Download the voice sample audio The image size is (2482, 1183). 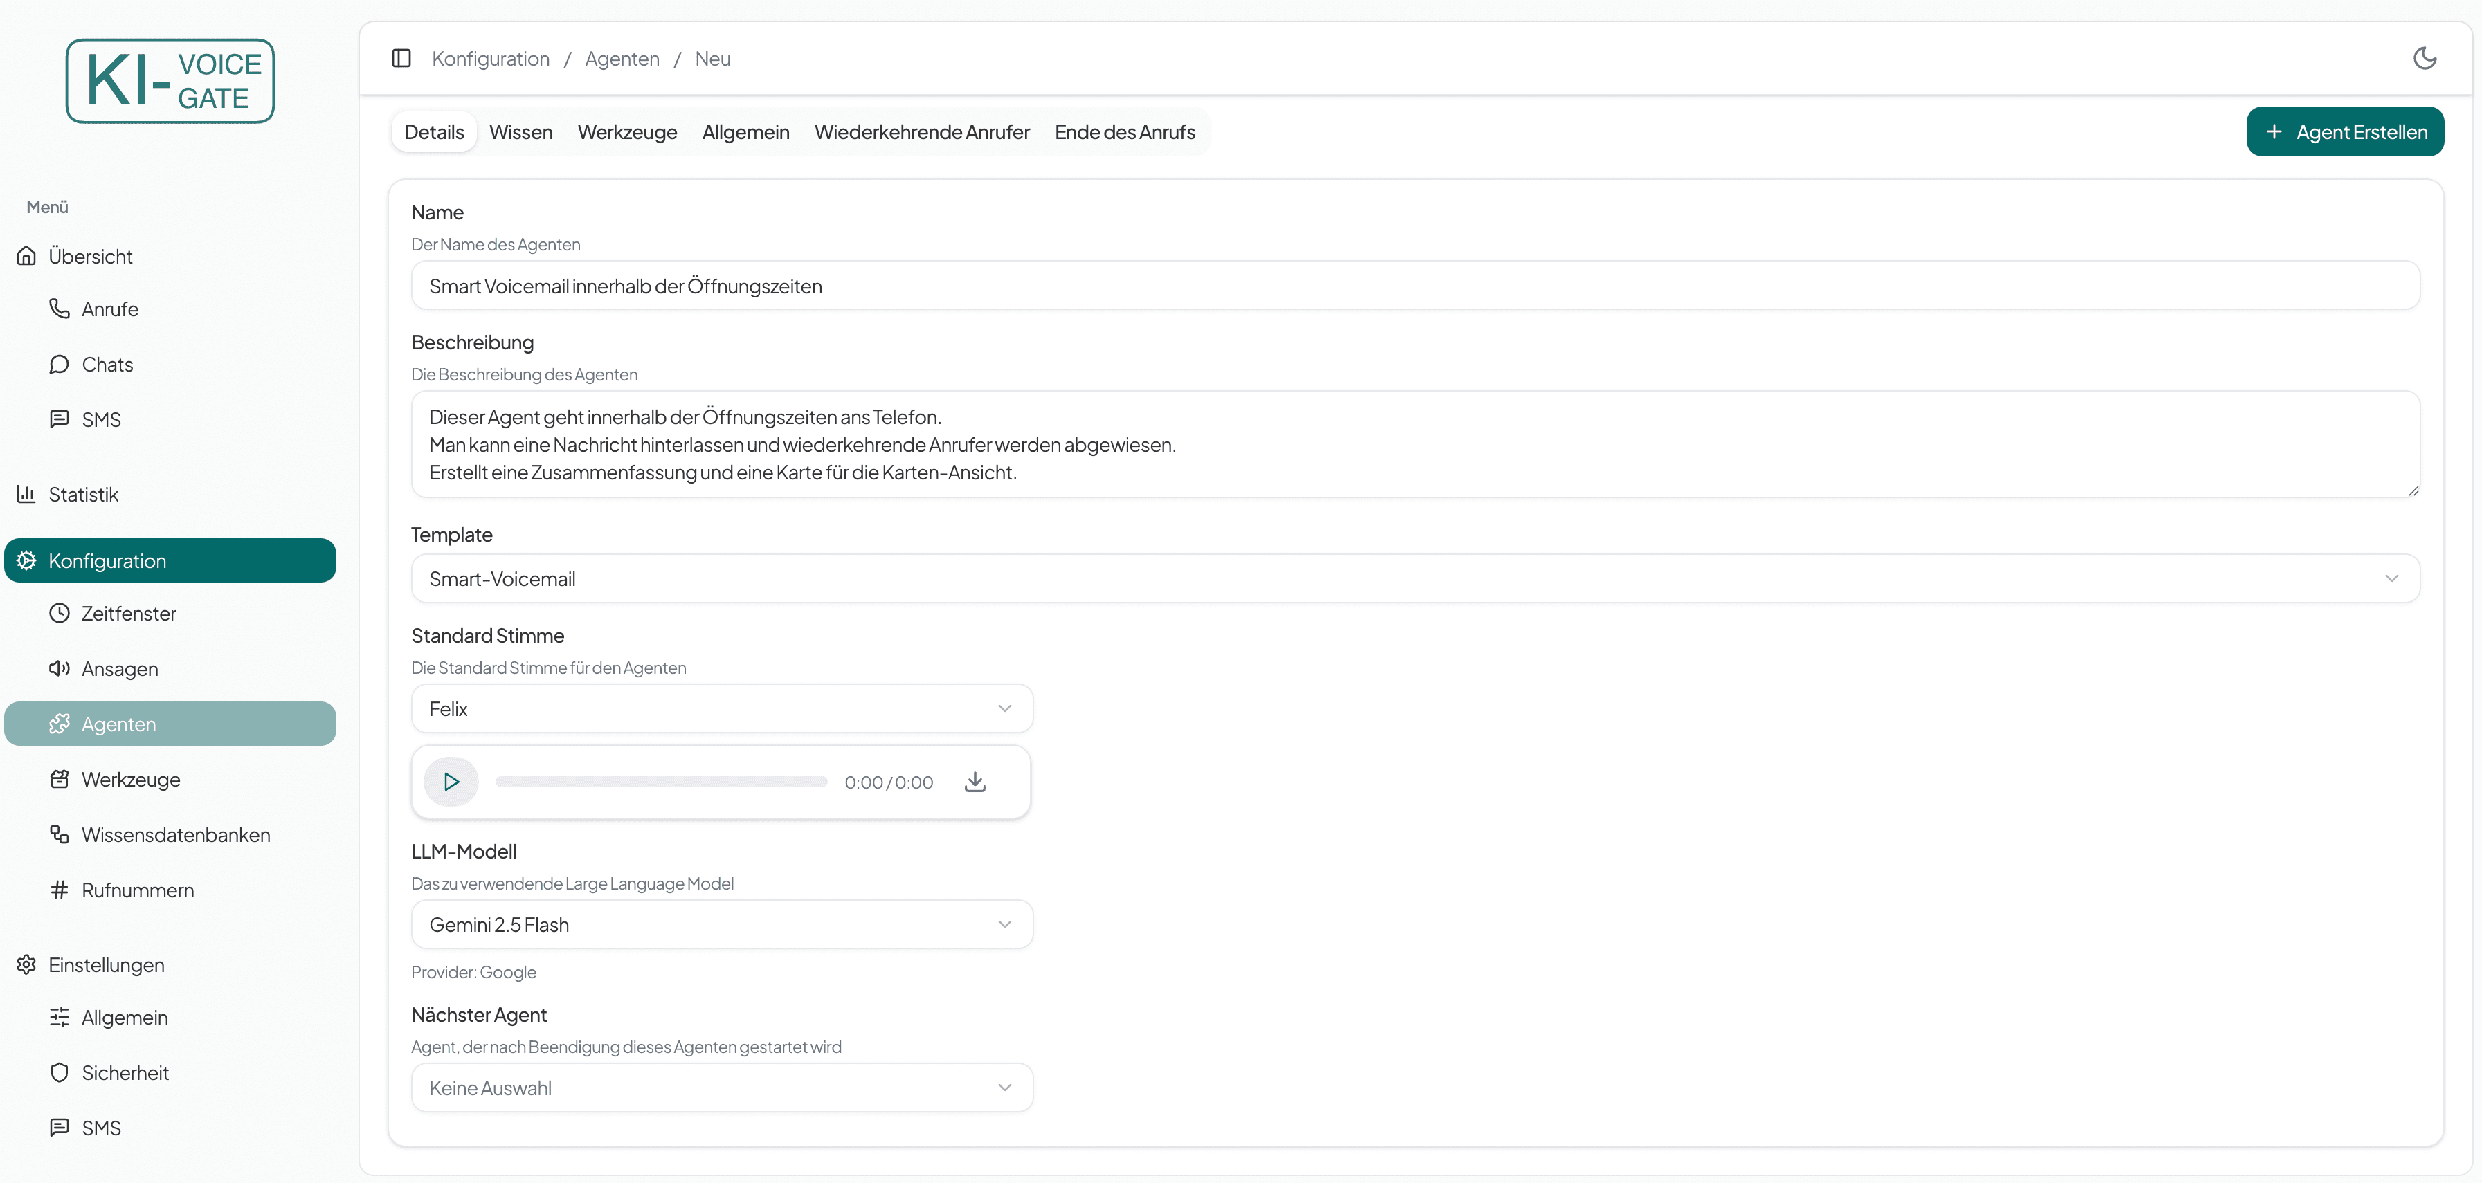[974, 781]
